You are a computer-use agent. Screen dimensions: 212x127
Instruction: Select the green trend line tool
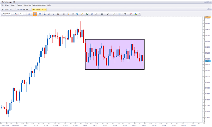(114, 14)
